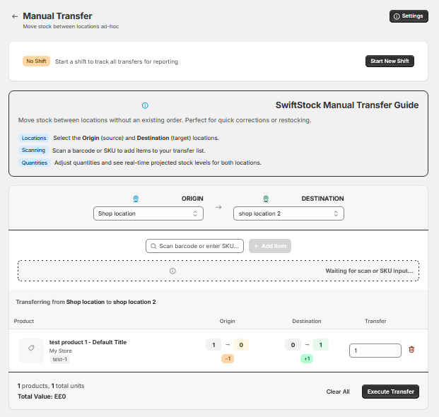Click the search magnifier in the SKU field

click(153, 246)
